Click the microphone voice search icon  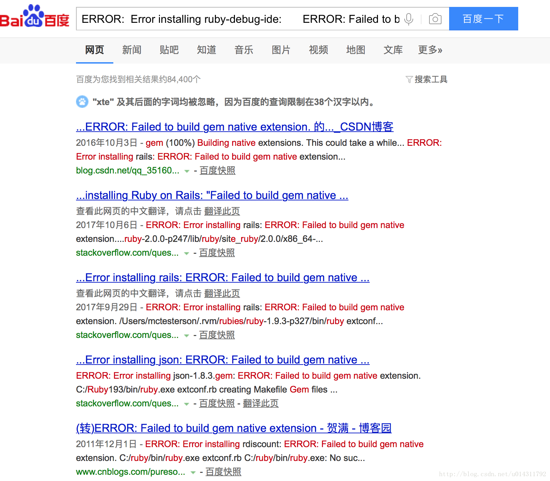pos(409,19)
